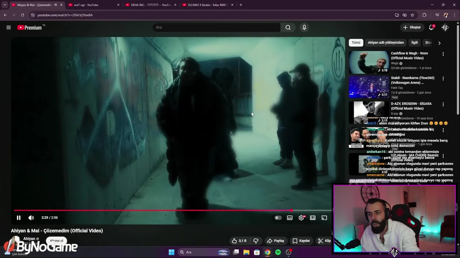Open options for Cashflow & Wegh video

coord(443,54)
